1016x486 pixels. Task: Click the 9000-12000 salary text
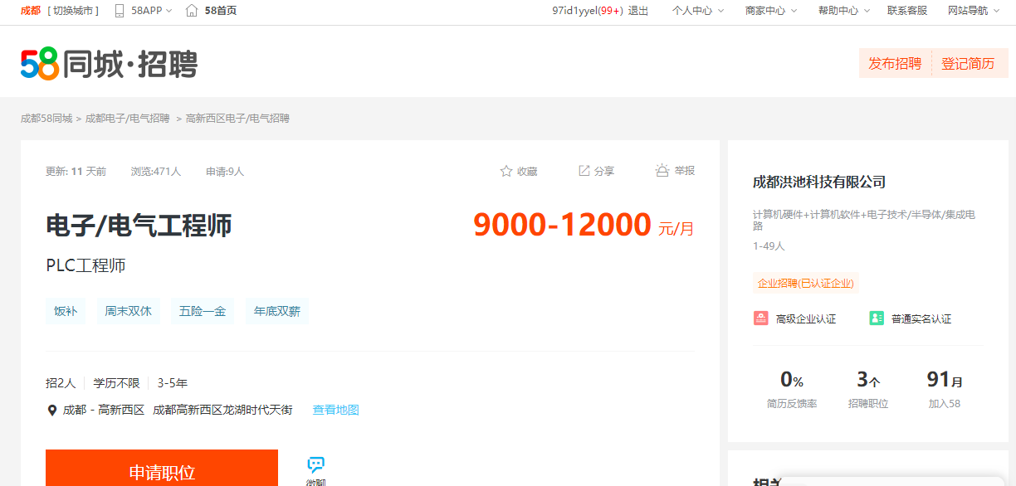[562, 225]
